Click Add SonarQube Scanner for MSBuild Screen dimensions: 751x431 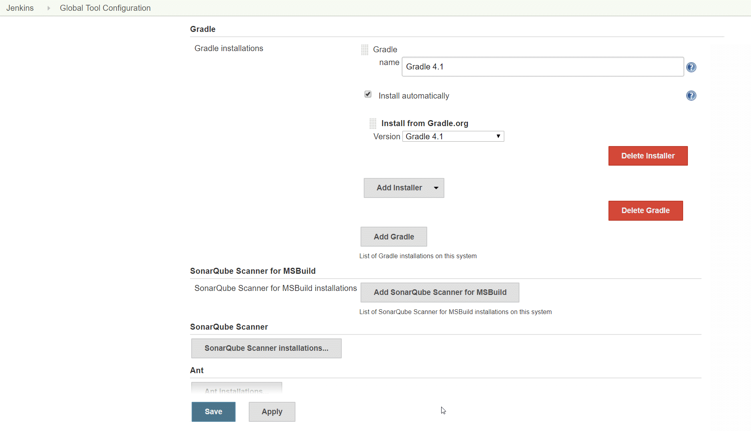(x=440, y=293)
